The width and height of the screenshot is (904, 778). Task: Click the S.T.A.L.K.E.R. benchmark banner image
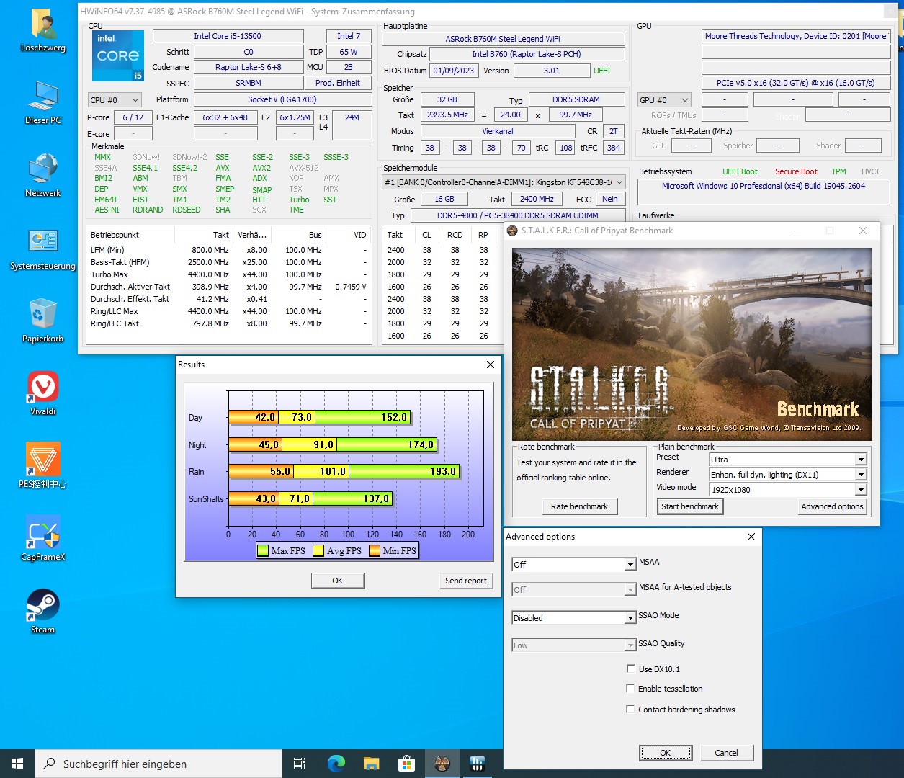692,344
